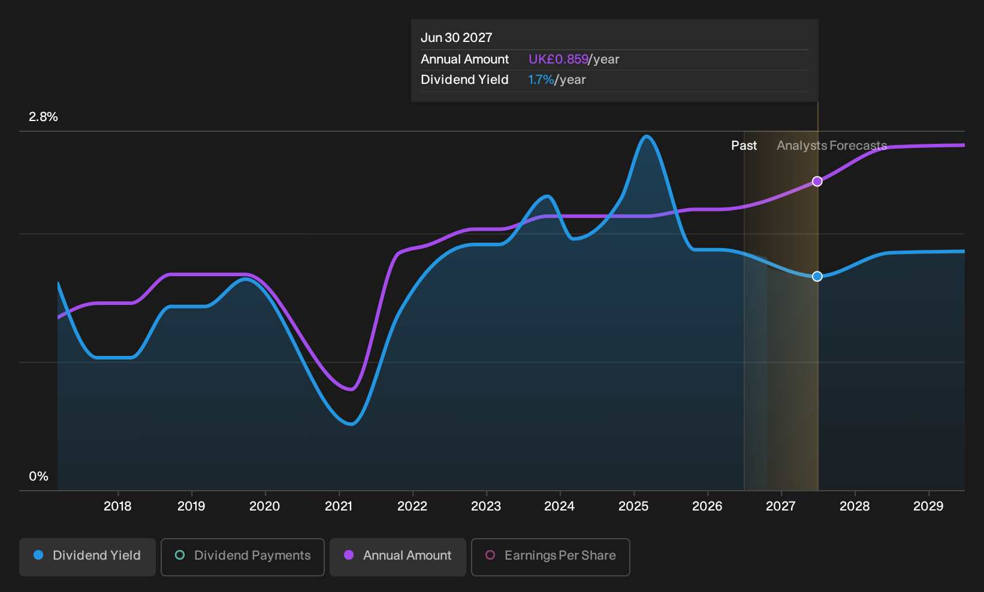The height and width of the screenshot is (592, 984).
Task: Click the 2029 x-axis label
Action: tap(928, 506)
